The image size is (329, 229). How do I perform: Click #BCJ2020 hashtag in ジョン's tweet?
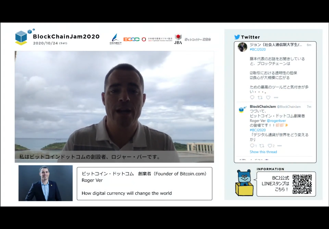coord(258,49)
